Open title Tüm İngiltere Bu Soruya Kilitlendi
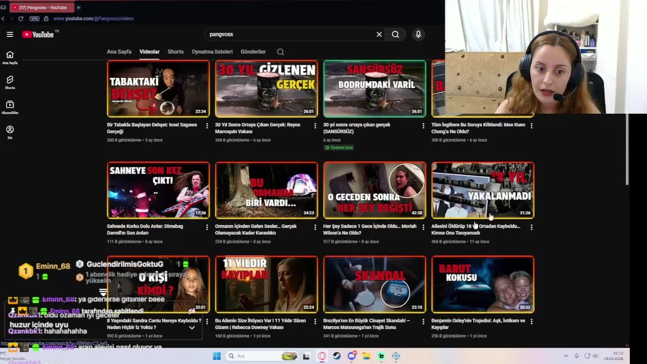647x364 pixels. pyautogui.click(x=478, y=128)
